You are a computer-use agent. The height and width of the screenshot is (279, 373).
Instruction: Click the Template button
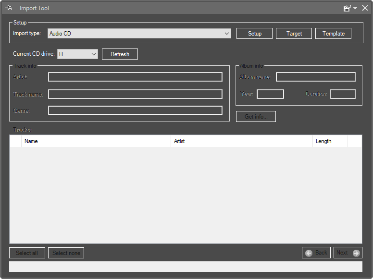pyautogui.click(x=333, y=34)
